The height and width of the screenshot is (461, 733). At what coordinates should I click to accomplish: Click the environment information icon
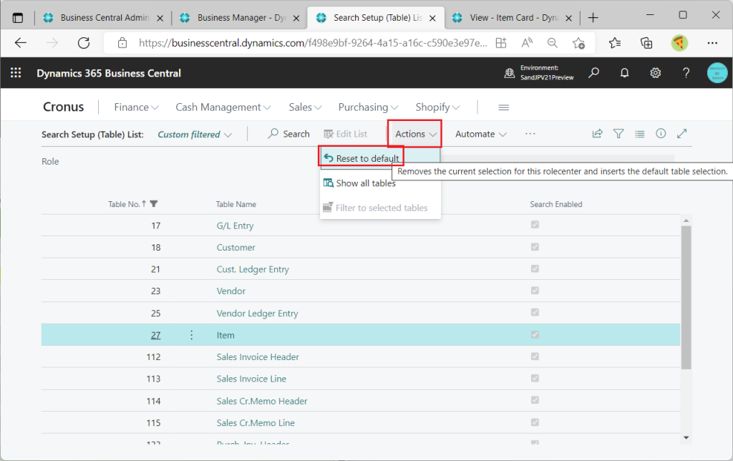click(x=510, y=73)
